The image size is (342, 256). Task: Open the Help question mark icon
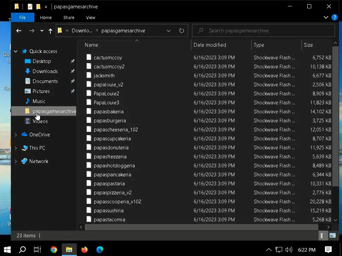pyautogui.click(x=334, y=17)
